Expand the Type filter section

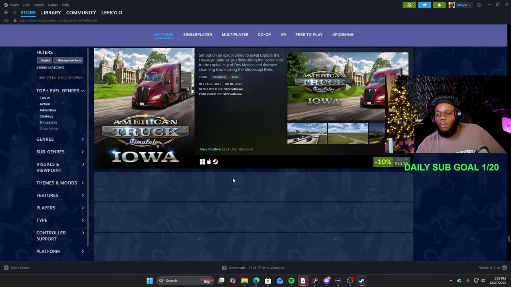(x=60, y=220)
